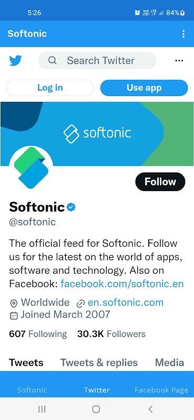Viewport: 194px width, 420px height.
Task: View the 30.3K Followers list
Action: pos(111,334)
